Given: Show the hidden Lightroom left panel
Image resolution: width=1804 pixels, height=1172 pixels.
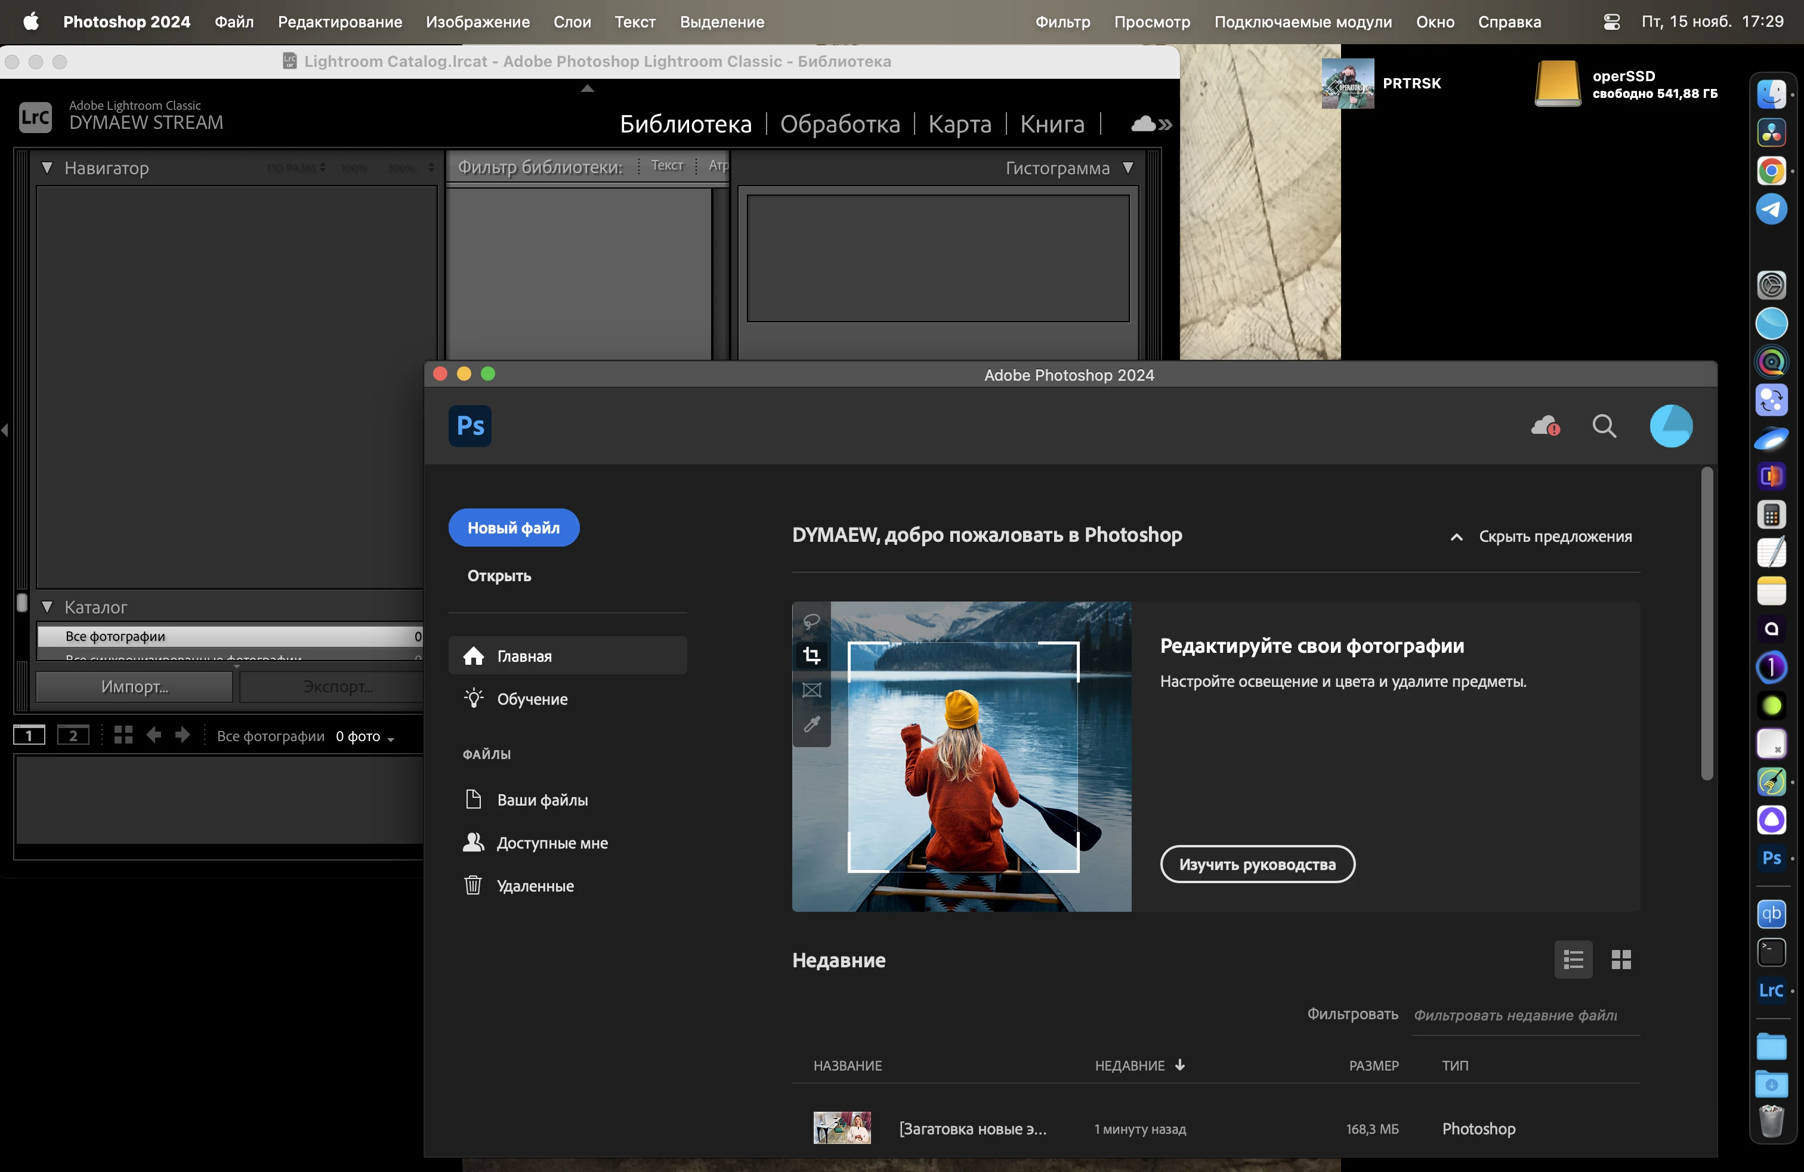Looking at the screenshot, I should [5, 431].
